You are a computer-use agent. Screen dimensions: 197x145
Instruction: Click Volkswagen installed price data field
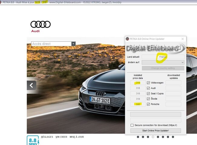click(x=138, y=83)
